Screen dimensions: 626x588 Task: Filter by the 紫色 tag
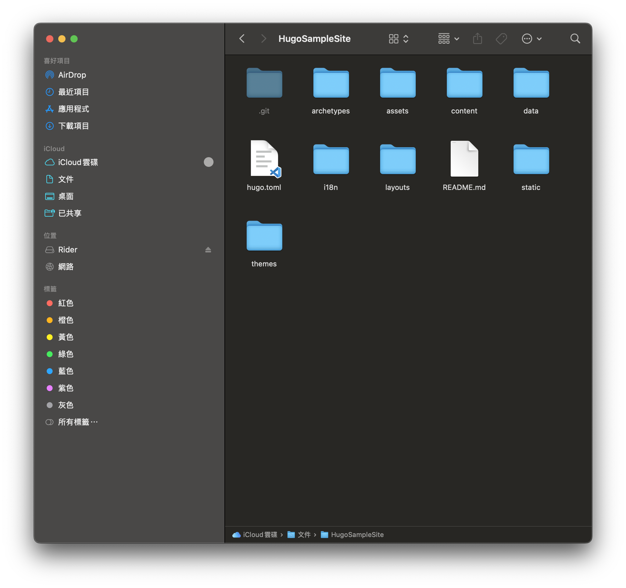[130, 388]
